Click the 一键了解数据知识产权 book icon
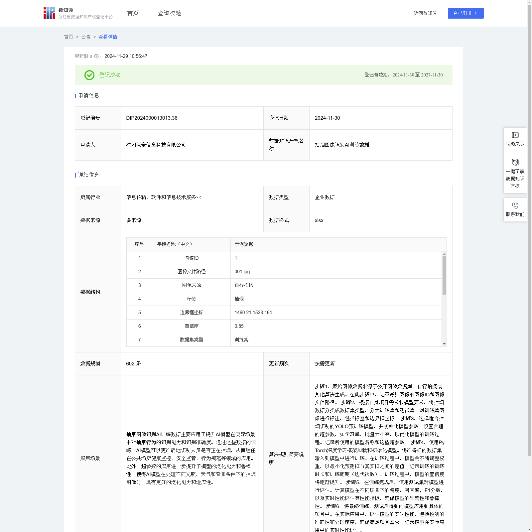Viewport: 532px width, 532px height. [x=515, y=163]
